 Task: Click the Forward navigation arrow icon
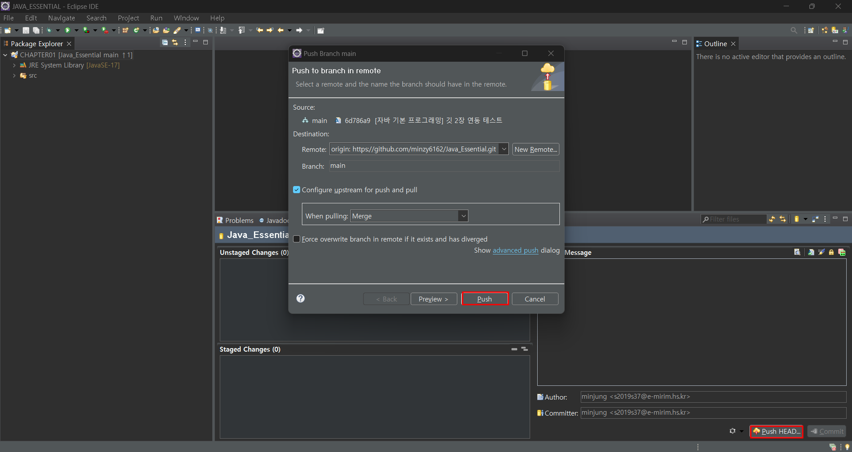tap(299, 30)
